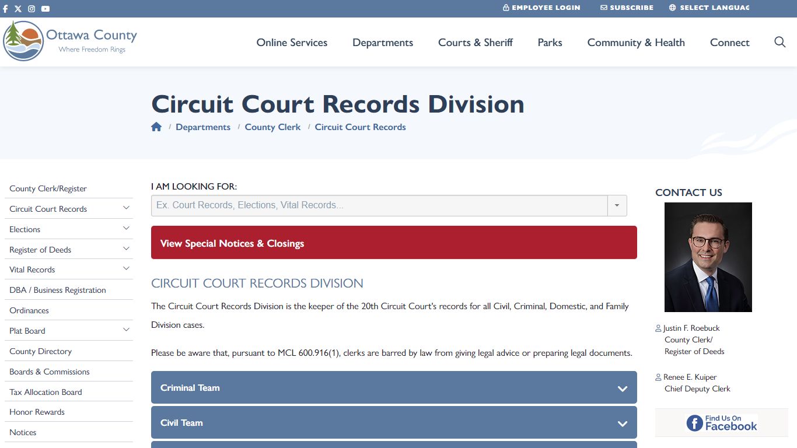This screenshot has height=448, width=797.
Task: Open the Select Language option
Action: pyautogui.click(x=709, y=8)
